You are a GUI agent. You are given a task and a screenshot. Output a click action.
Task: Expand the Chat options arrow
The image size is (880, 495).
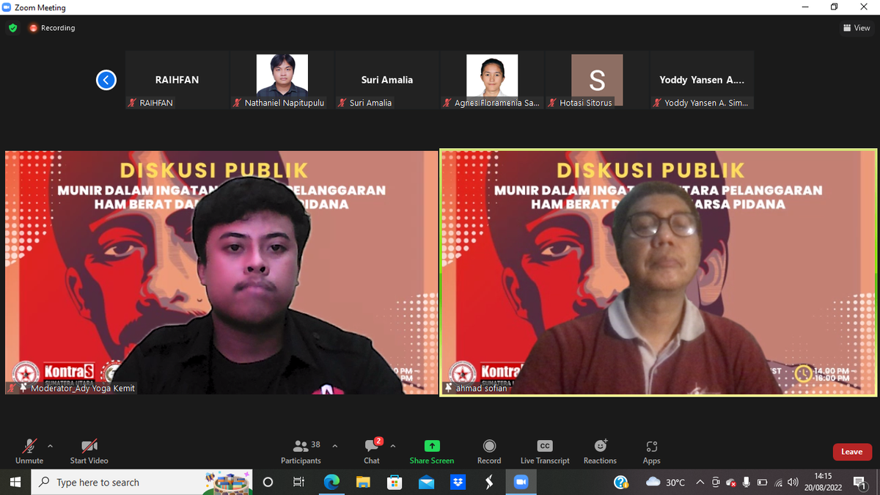pos(393,445)
